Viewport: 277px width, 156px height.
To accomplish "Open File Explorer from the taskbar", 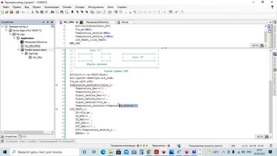I will pyautogui.click(x=111, y=152).
